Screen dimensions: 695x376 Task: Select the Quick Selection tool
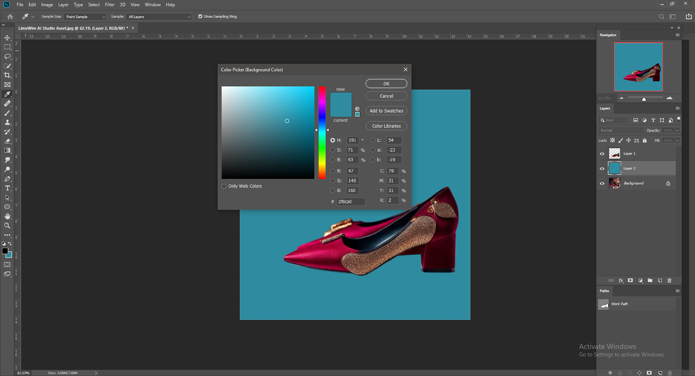[x=7, y=66]
